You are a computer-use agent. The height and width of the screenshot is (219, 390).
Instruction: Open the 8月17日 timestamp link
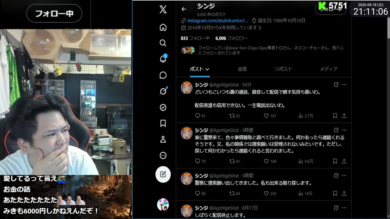(x=250, y=208)
